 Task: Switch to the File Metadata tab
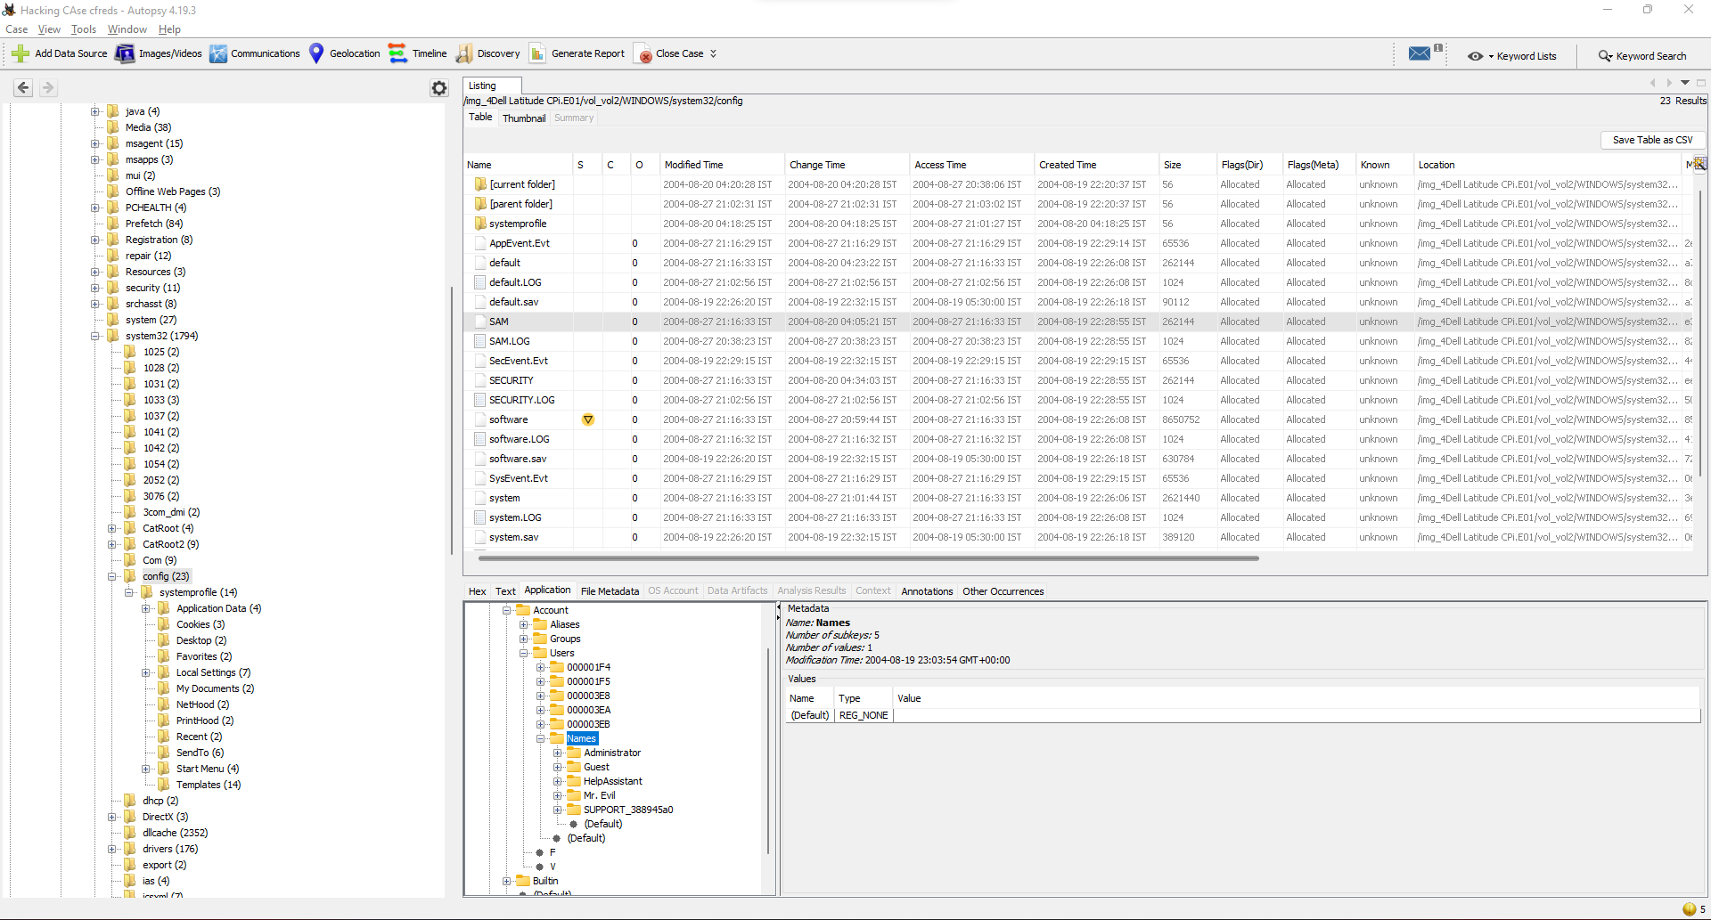tap(610, 591)
